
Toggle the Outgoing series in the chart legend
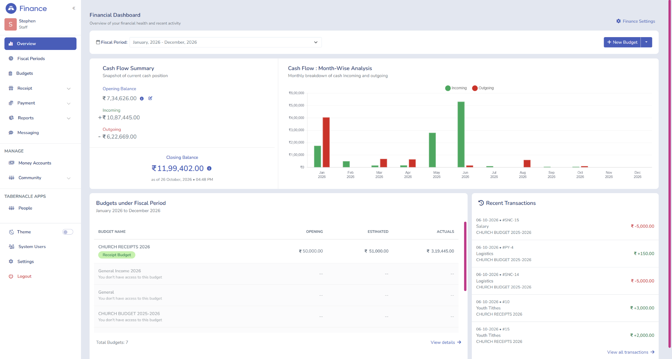pyautogui.click(x=483, y=88)
